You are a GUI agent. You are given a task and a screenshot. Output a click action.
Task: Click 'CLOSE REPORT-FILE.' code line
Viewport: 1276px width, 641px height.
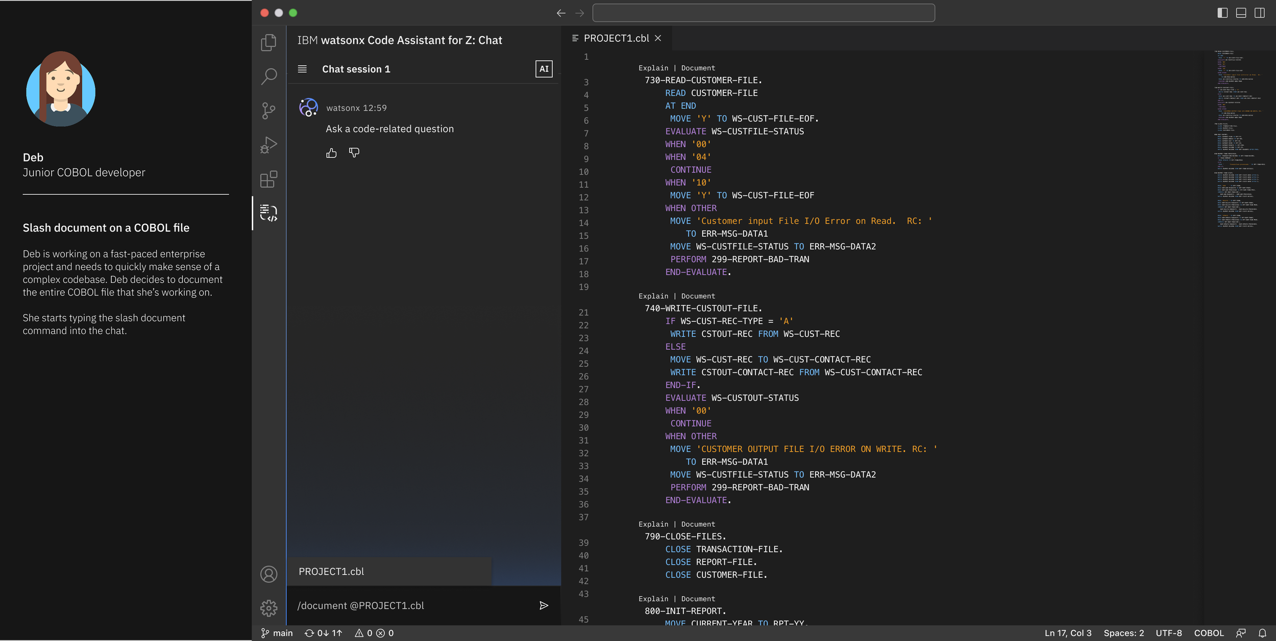pyautogui.click(x=710, y=562)
